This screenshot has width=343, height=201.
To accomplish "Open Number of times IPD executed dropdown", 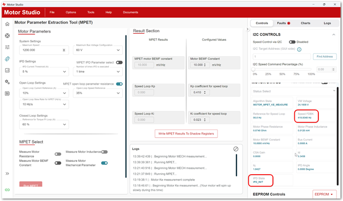I will point(98,71).
